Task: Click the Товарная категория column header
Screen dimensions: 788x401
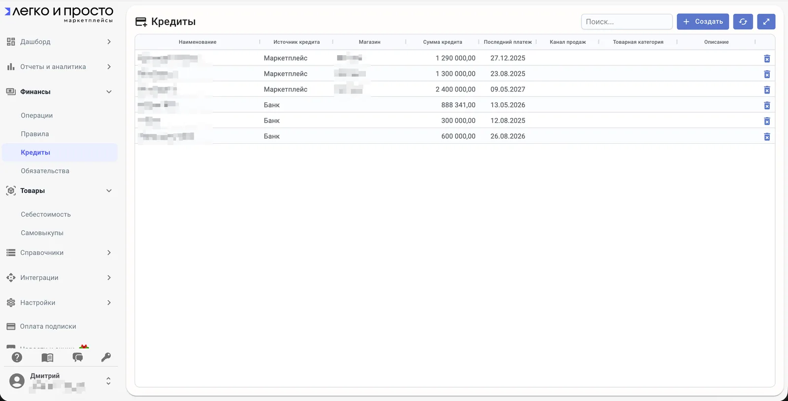Action: tap(638, 42)
